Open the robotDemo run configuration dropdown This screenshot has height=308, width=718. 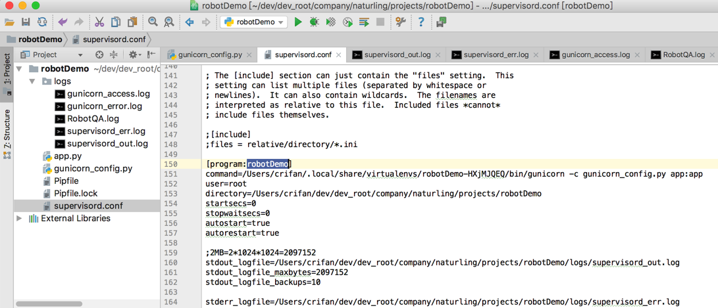point(253,22)
